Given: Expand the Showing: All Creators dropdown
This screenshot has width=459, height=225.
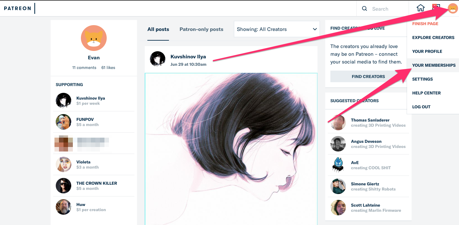Looking at the screenshot, I should coord(277,29).
